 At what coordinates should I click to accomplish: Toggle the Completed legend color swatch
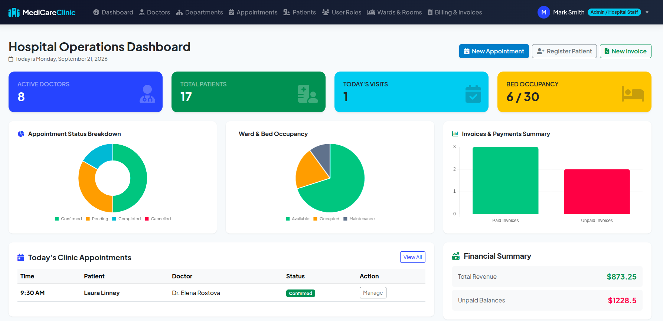pyautogui.click(x=114, y=219)
